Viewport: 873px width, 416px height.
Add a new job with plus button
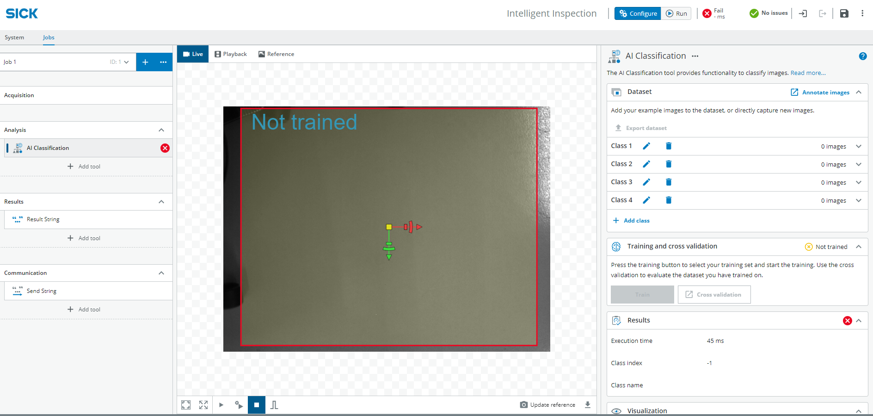(x=145, y=62)
